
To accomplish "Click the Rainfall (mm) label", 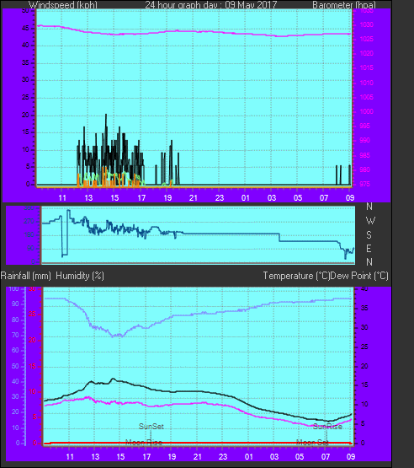I will coord(25,276).
